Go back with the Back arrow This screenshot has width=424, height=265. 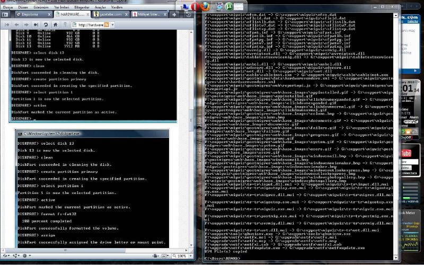click(16, 24)
